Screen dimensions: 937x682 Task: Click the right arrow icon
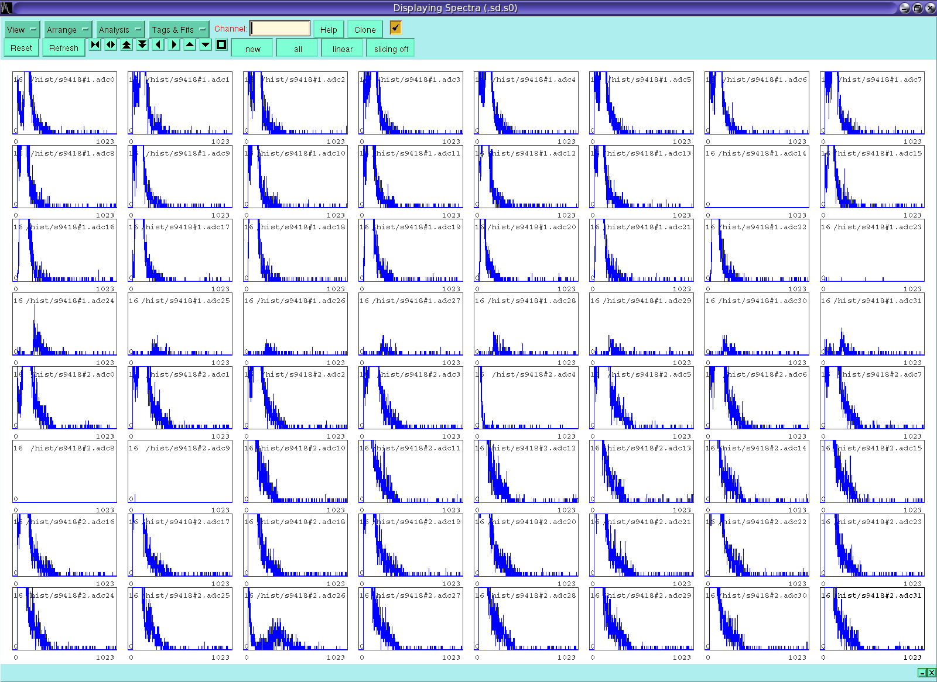[x=174, y=45]
